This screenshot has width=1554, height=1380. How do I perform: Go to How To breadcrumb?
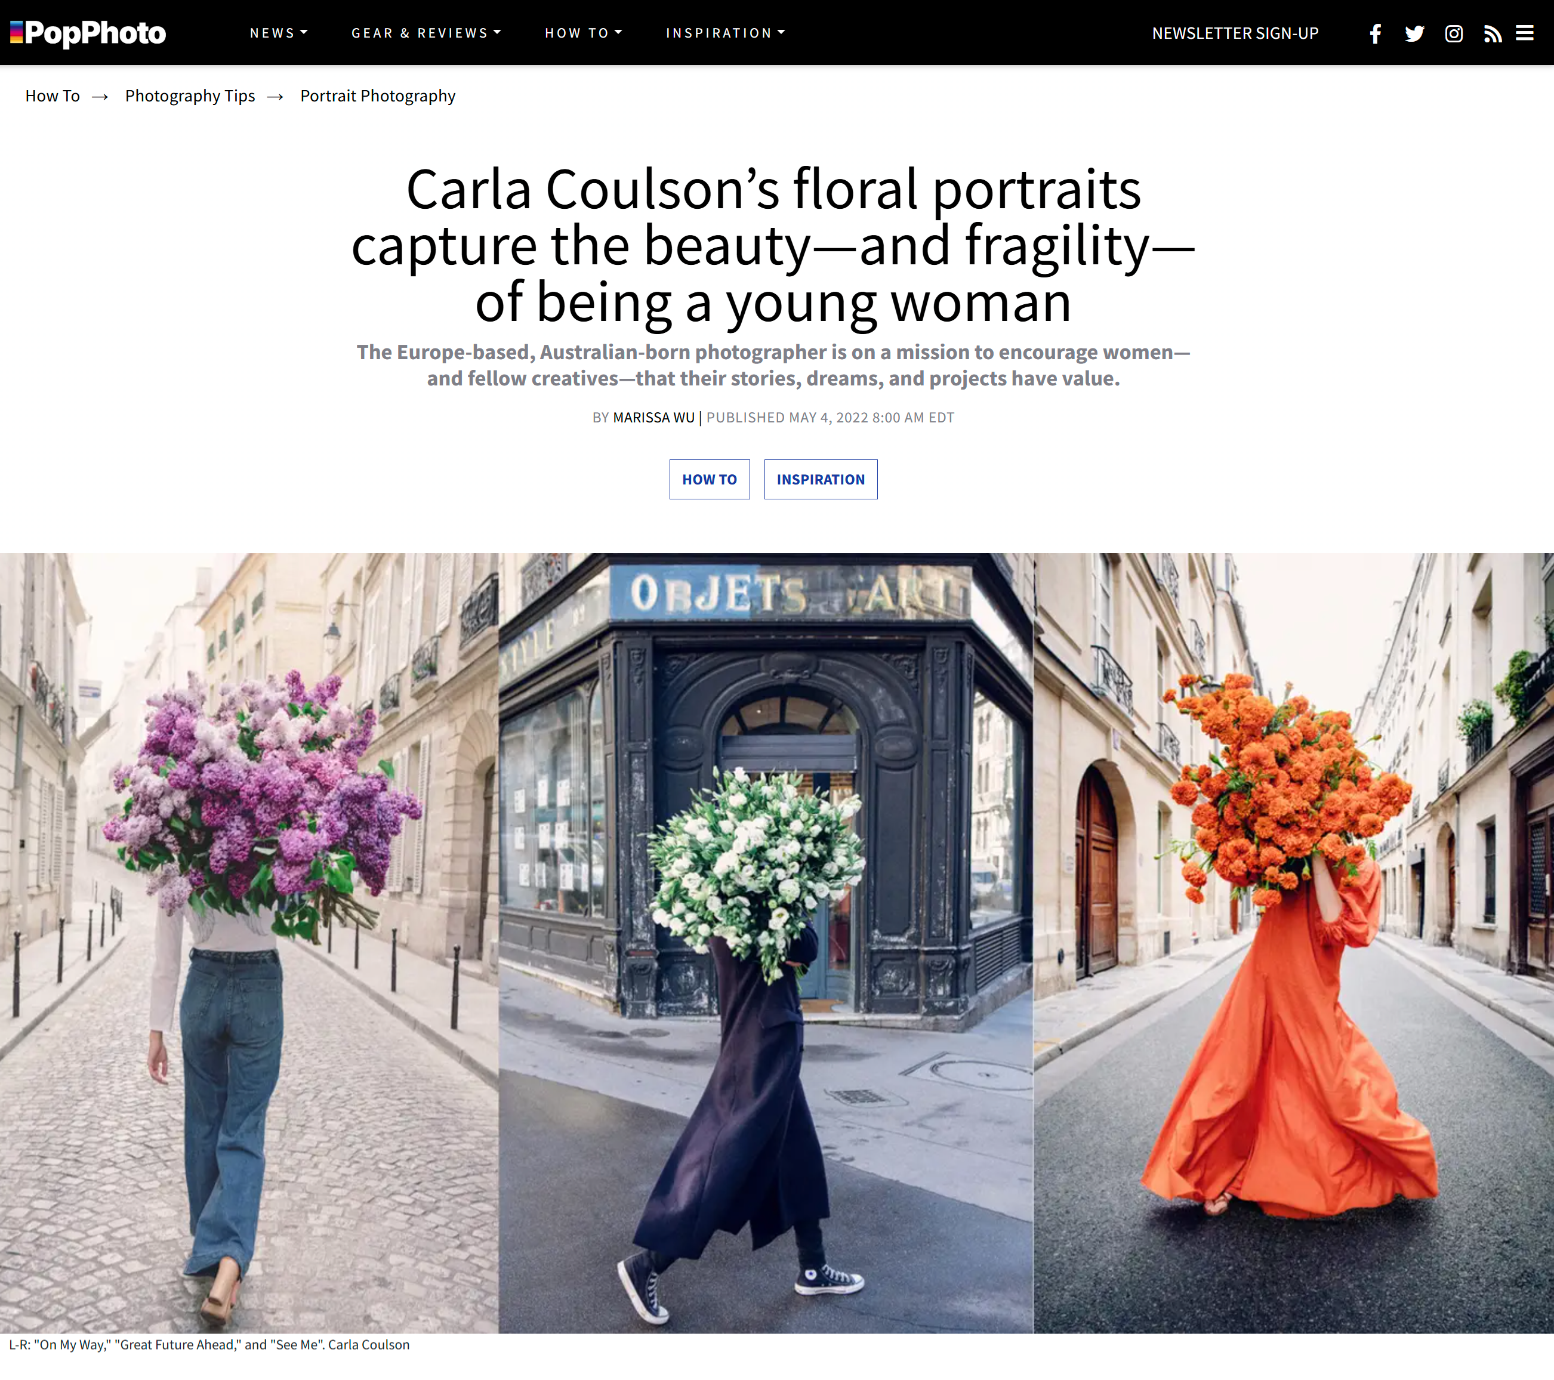(53, 95)
